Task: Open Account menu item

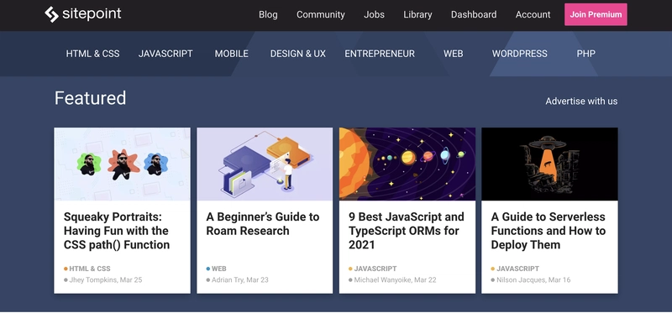Action: point(533,14)
